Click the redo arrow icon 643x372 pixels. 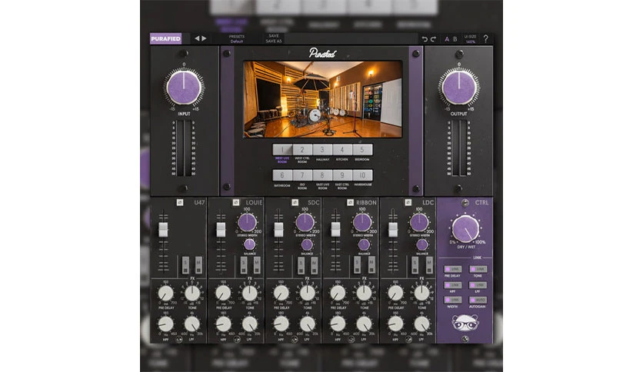433,39
